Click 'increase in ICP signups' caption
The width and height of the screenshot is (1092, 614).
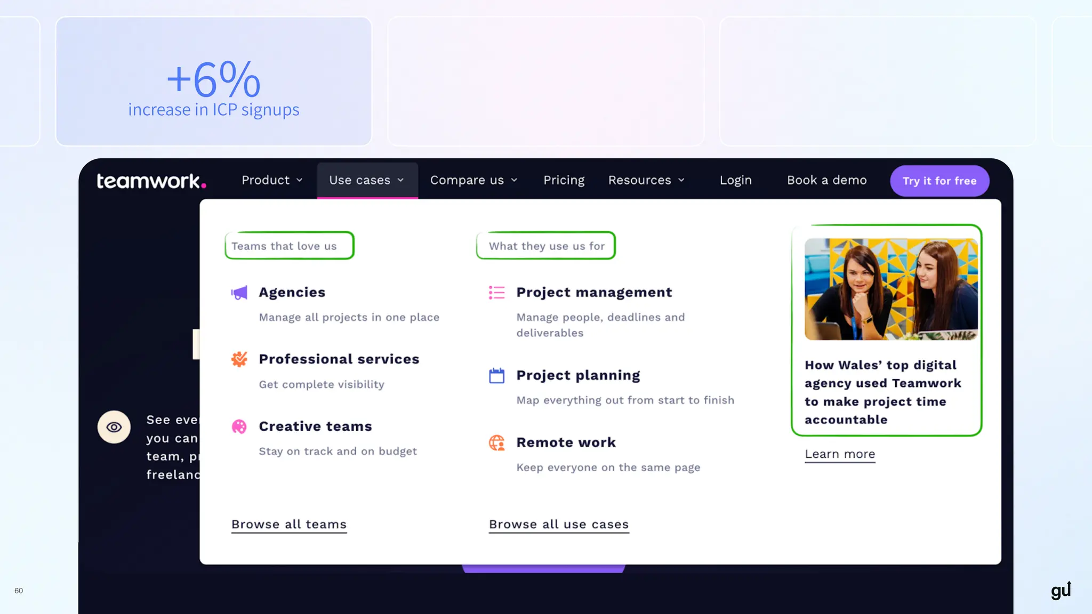214,109
